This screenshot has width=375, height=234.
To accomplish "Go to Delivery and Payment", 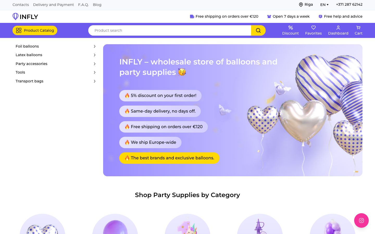I will click(53, 5).
